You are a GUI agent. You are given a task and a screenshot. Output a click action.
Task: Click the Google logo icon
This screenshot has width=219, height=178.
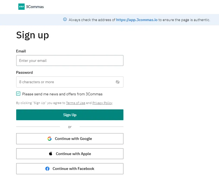click(50, 139)
